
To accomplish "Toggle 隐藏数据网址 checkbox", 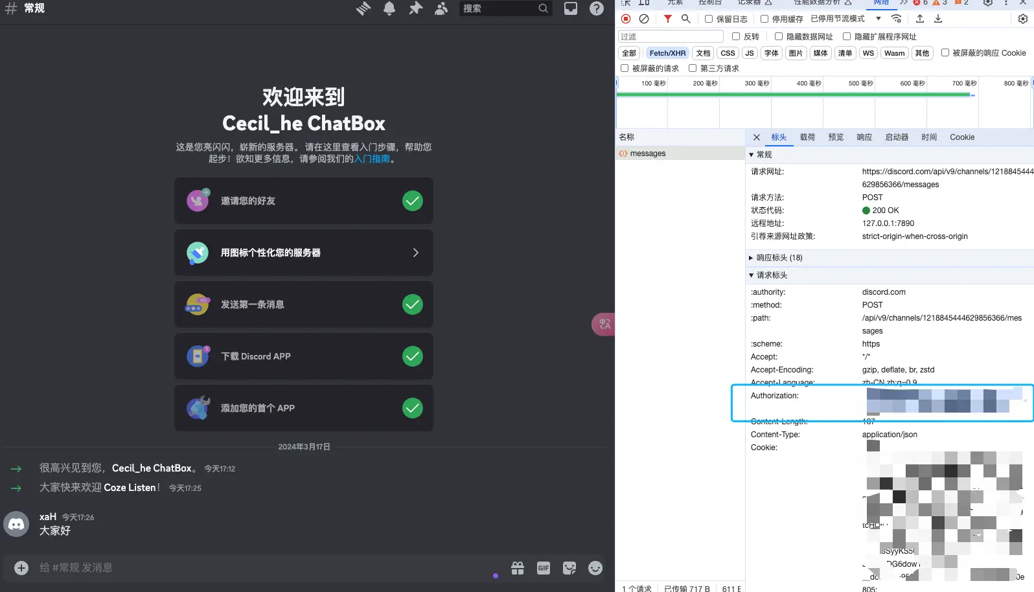I will click(x=779, y=36).
